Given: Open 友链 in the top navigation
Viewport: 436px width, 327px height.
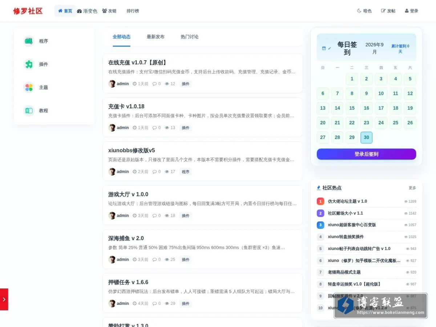Looking at the screenshot, I should tap(109, 11).
